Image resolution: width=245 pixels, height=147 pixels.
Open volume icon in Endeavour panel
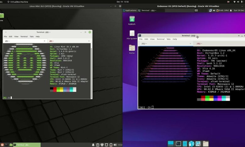point(214,10)
